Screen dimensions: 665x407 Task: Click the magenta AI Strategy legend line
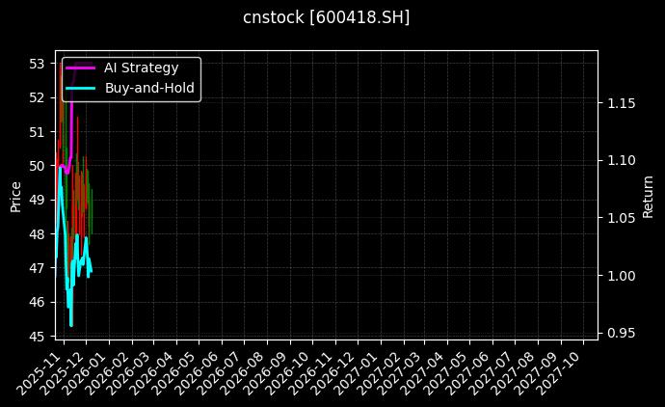pos(81,68)
